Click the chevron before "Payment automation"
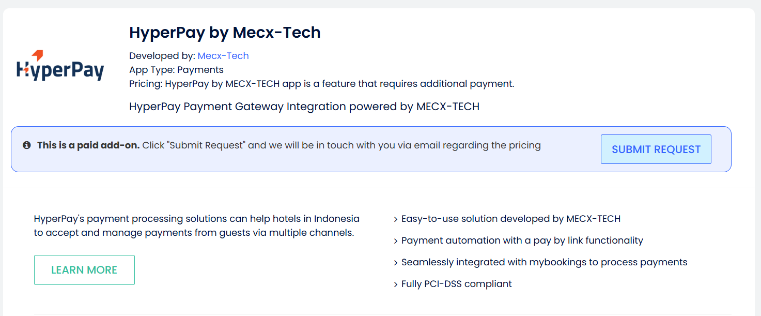 click(x=396, y=241)
